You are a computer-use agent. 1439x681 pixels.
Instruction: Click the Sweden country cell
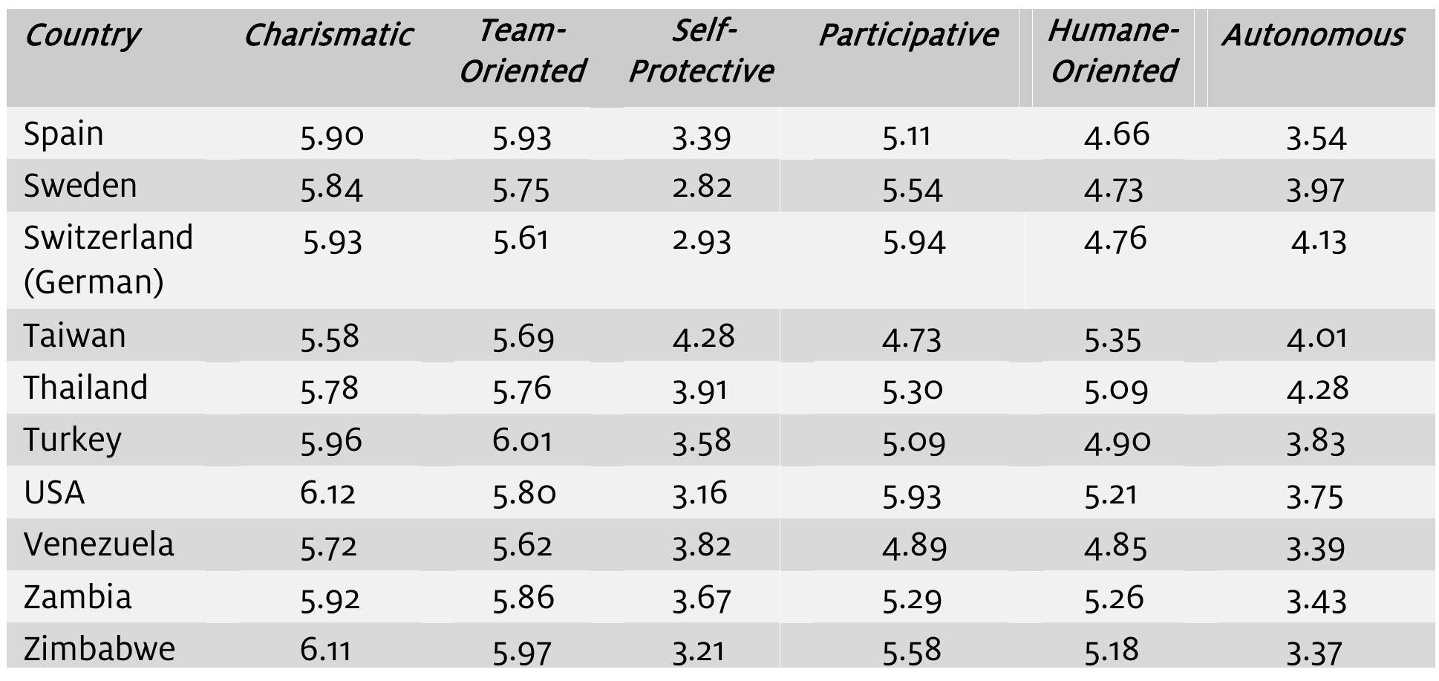(x=80, y=186)
